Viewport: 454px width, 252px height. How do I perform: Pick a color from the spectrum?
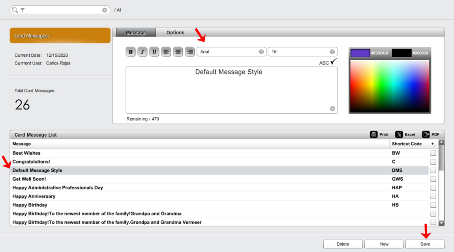(x=390, y=86)
